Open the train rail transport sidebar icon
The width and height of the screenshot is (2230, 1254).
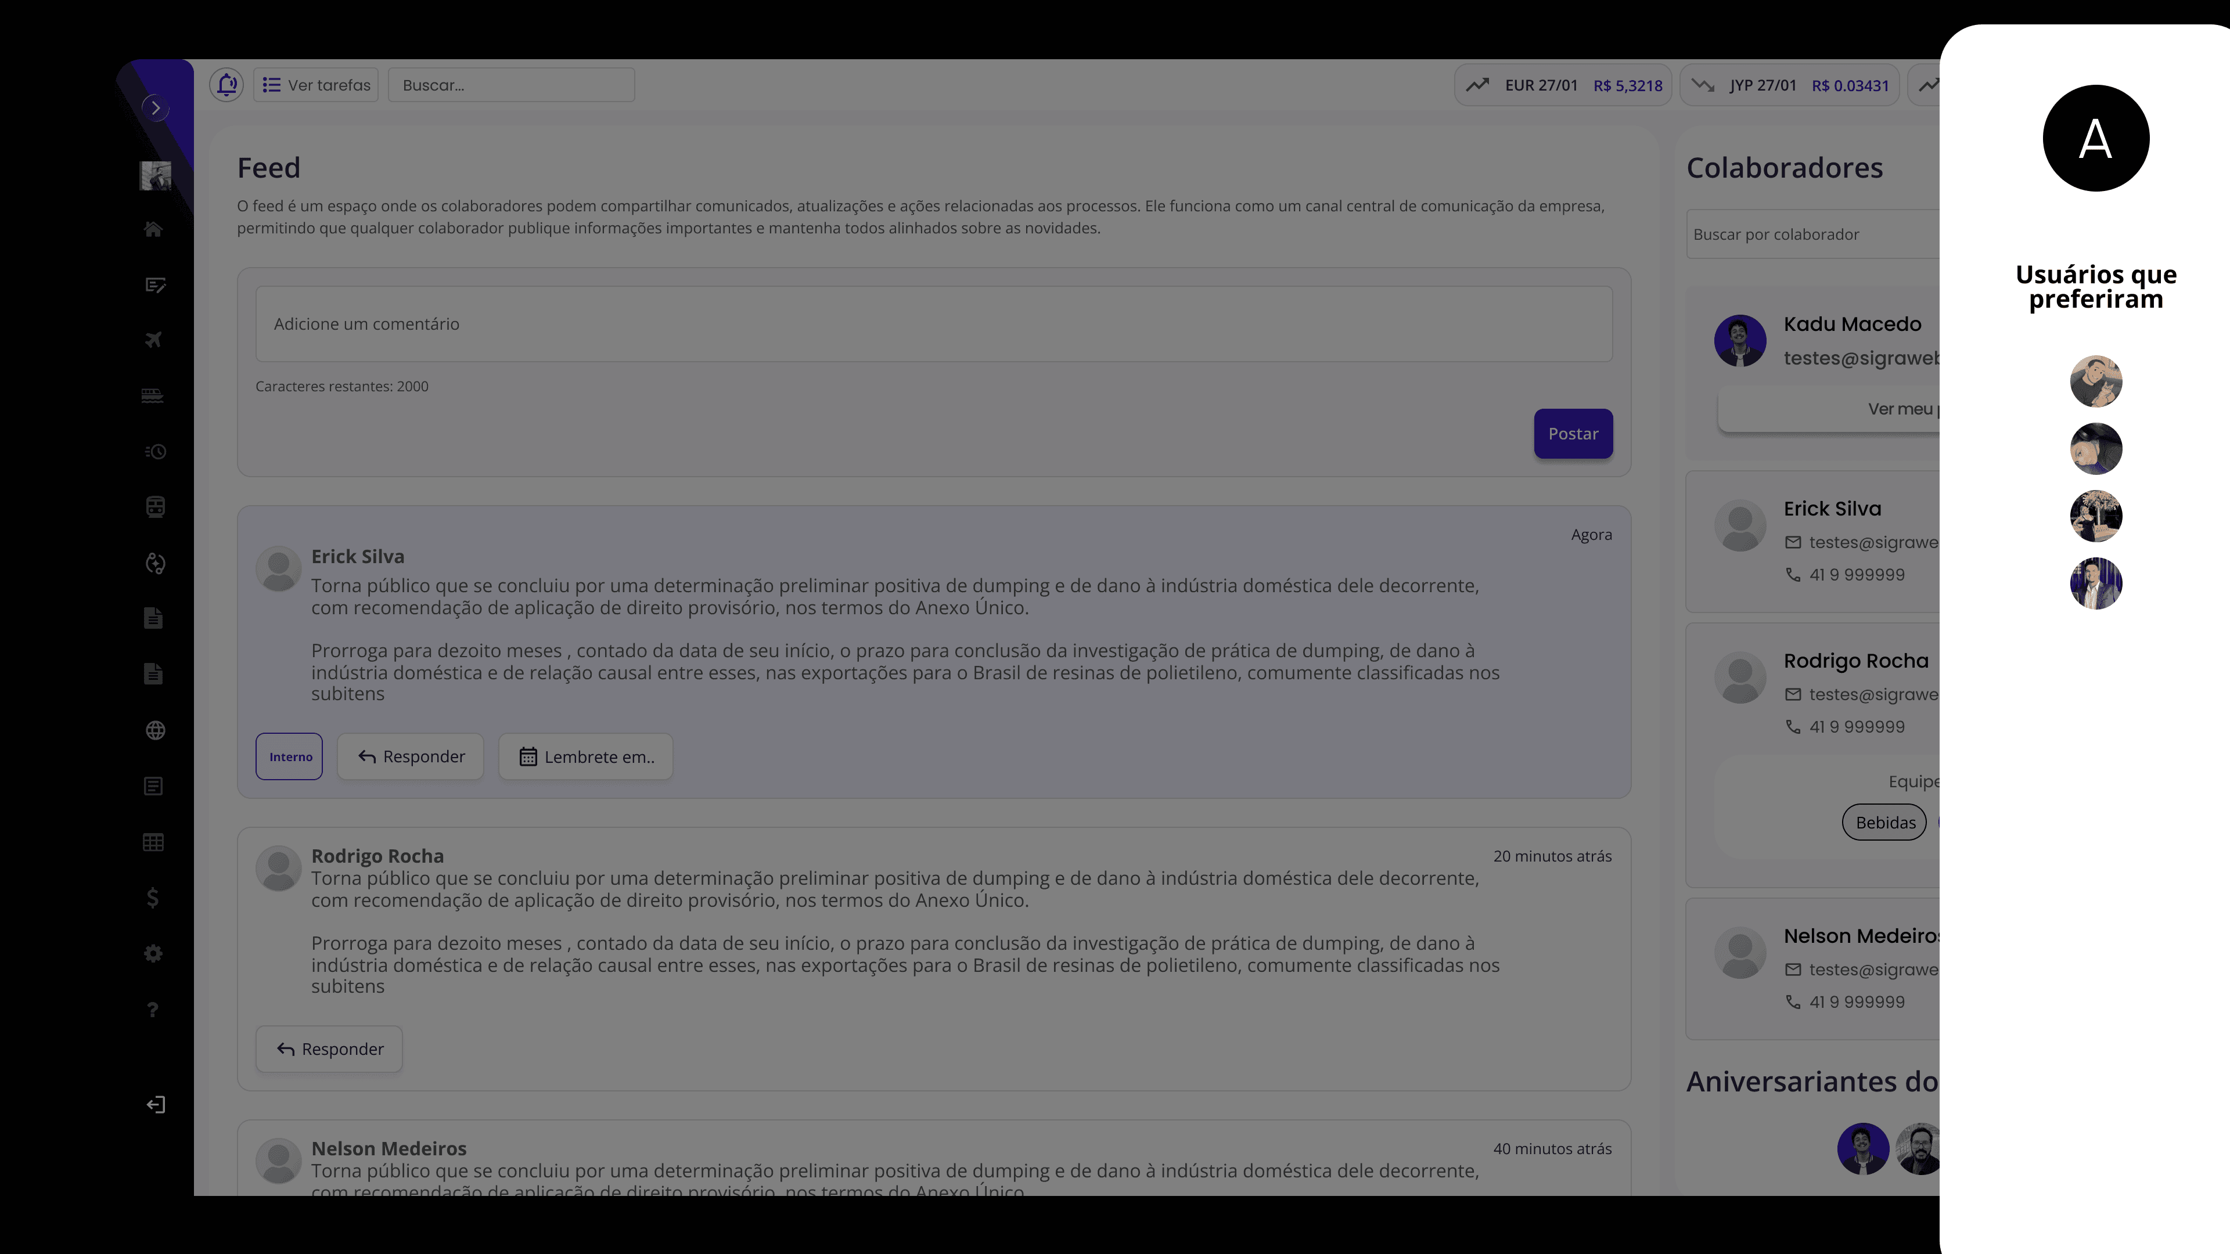(x=155, y=507)
